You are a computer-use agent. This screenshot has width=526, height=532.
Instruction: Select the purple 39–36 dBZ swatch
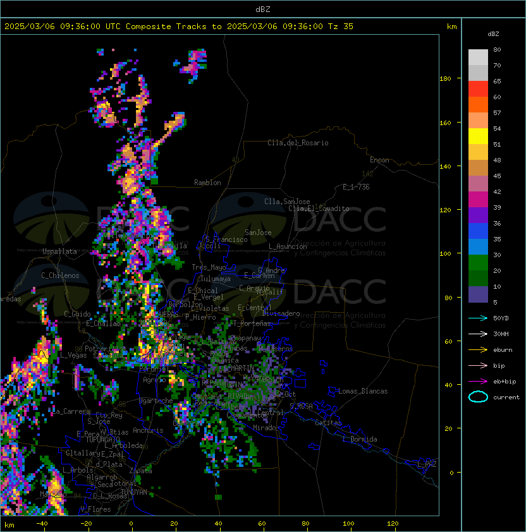click(x=478, y=215)
